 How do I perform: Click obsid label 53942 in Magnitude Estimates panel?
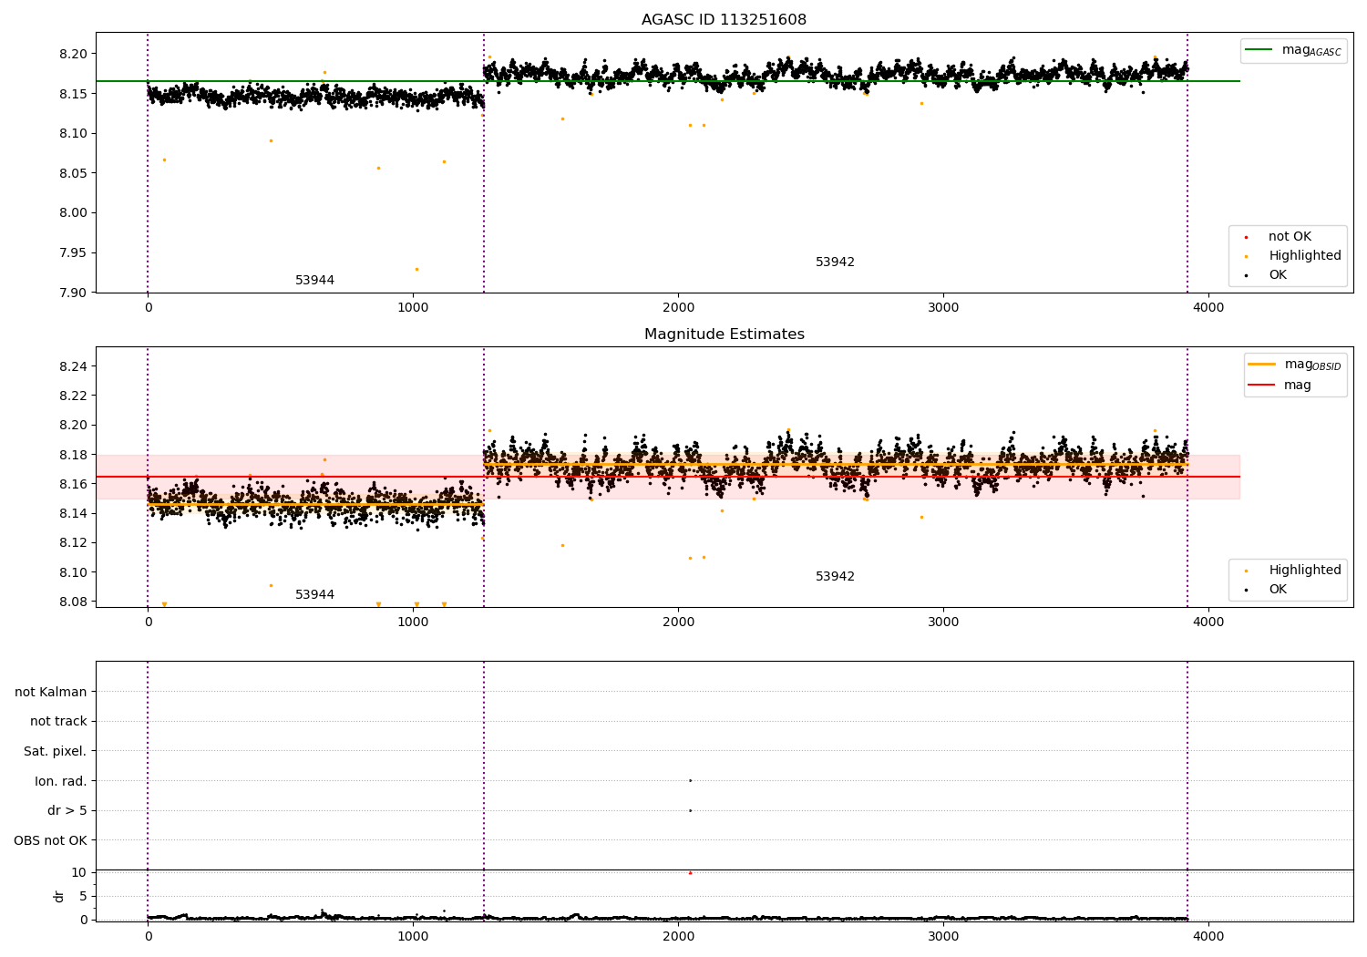(x=835, y=577)
